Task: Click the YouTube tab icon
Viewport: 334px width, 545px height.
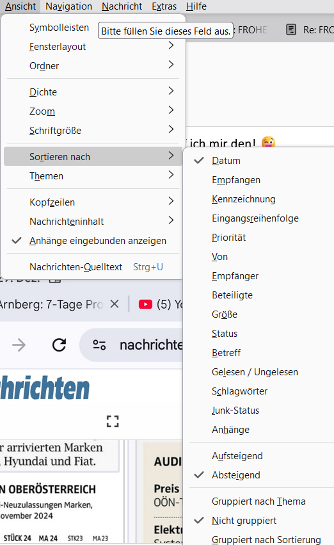Action: click(x=145, y=304)
